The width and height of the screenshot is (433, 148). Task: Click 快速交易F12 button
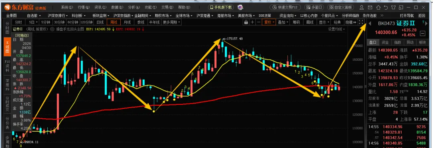(285, 7)
